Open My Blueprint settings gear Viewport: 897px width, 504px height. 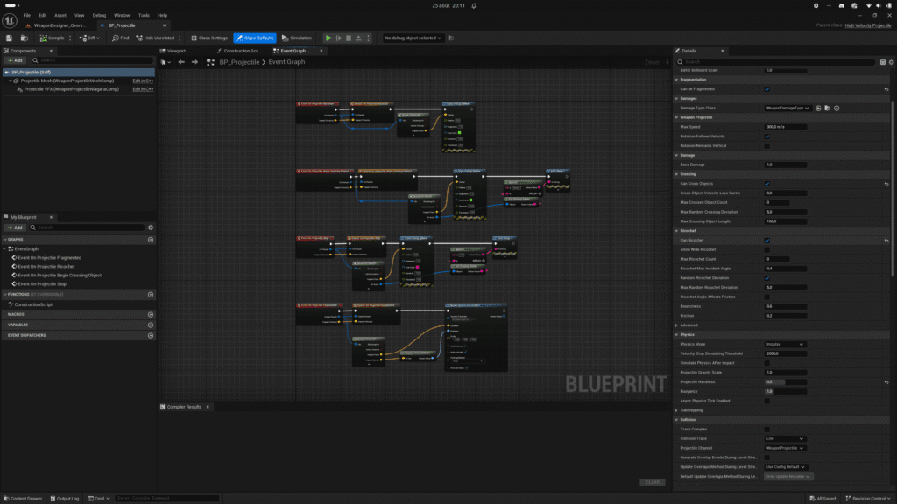(x=151, y=227)
